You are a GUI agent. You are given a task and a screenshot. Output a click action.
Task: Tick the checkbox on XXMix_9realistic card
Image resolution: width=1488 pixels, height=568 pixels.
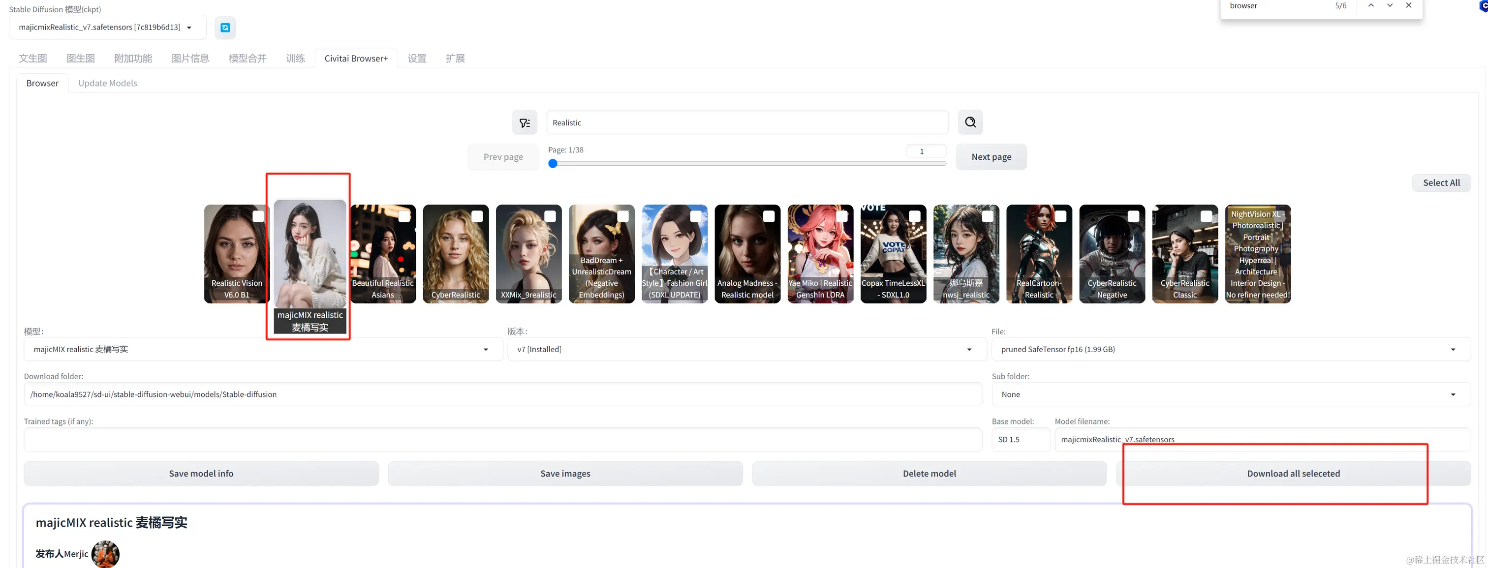550,216
